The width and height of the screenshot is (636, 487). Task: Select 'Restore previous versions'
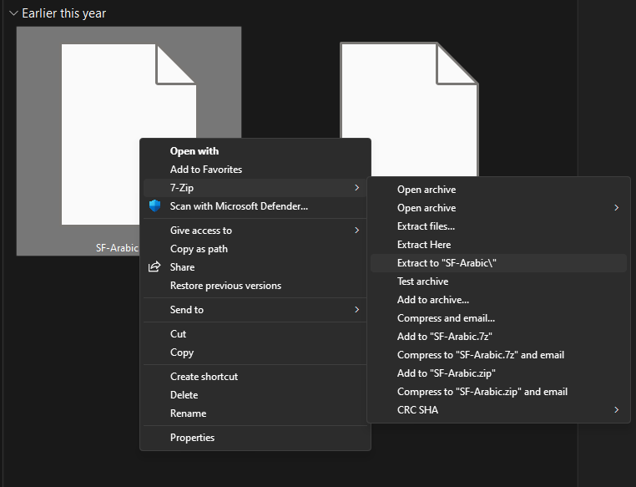pos(255,286)
